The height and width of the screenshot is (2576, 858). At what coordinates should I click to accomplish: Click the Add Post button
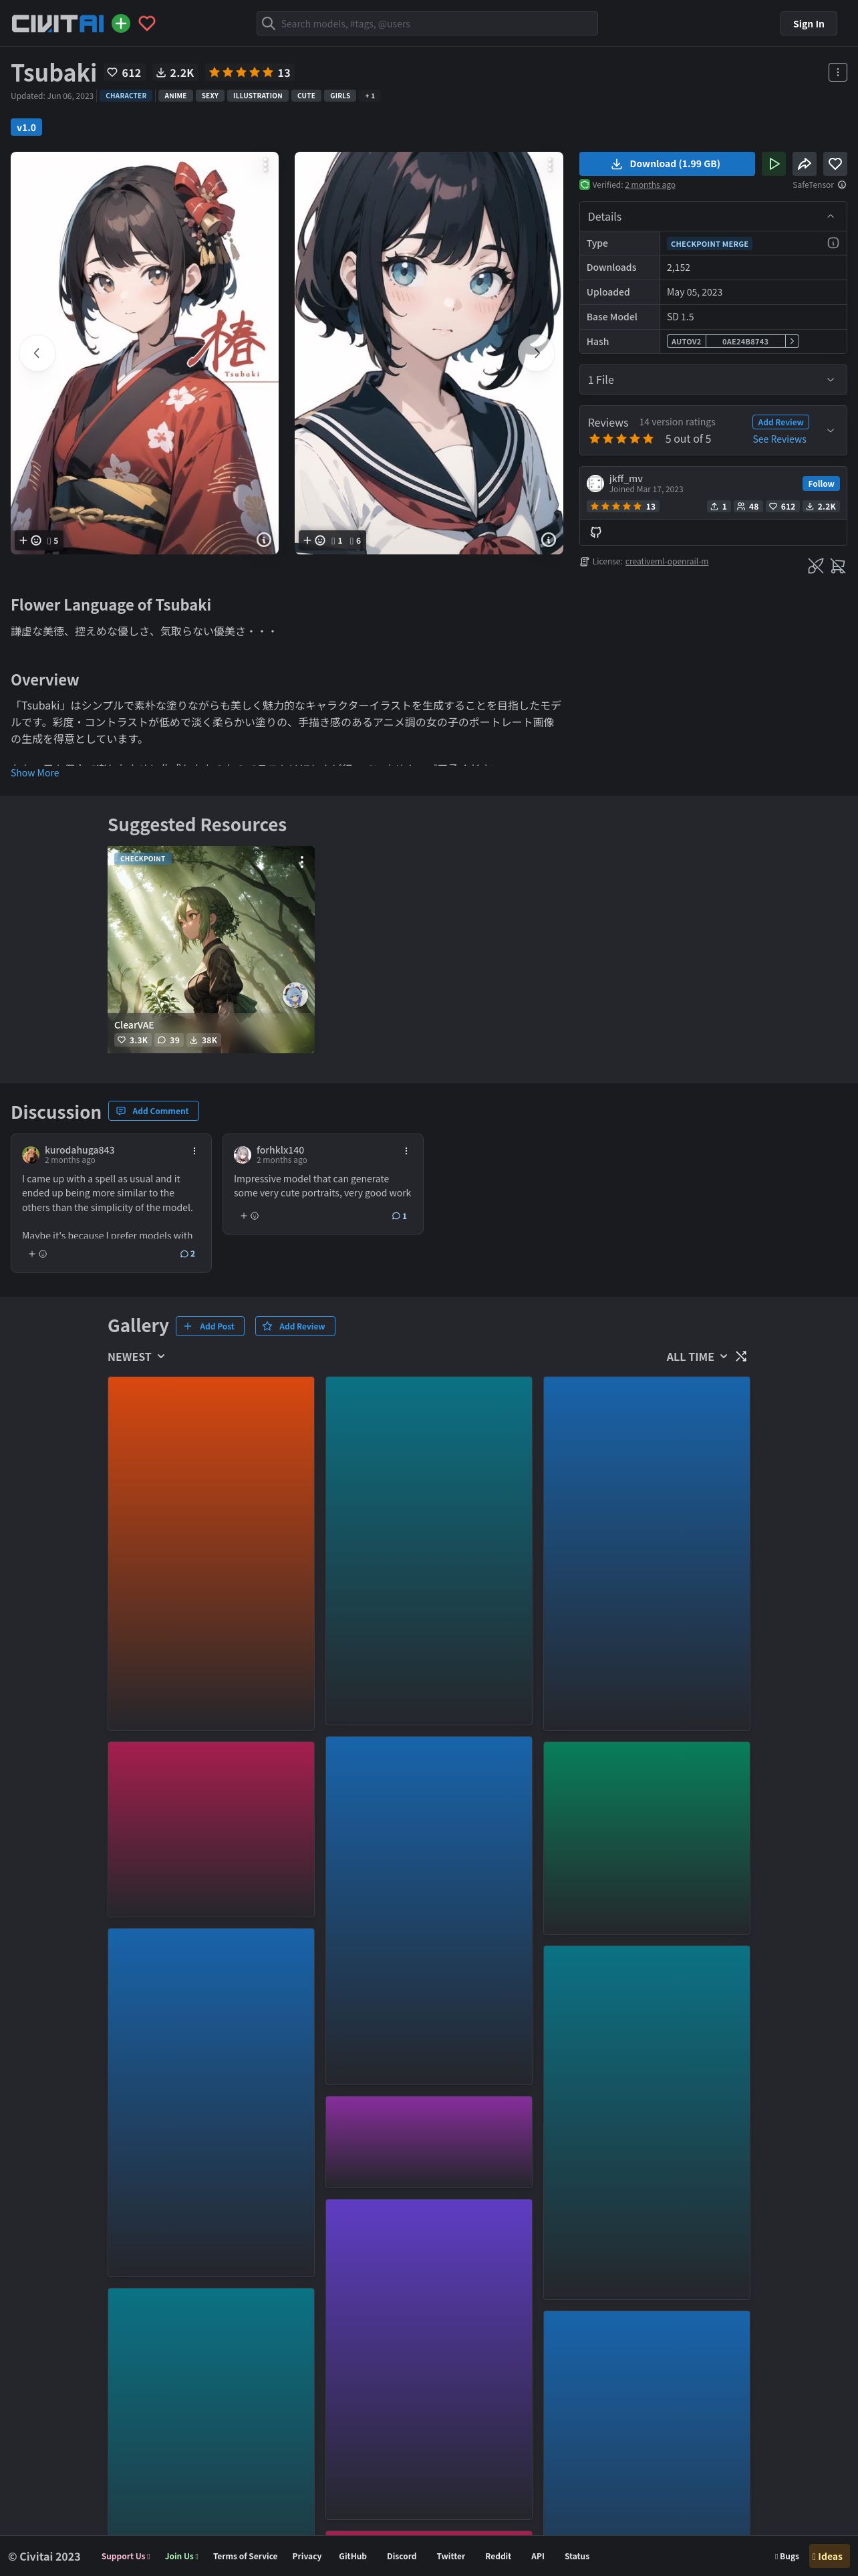[210, 1326]
